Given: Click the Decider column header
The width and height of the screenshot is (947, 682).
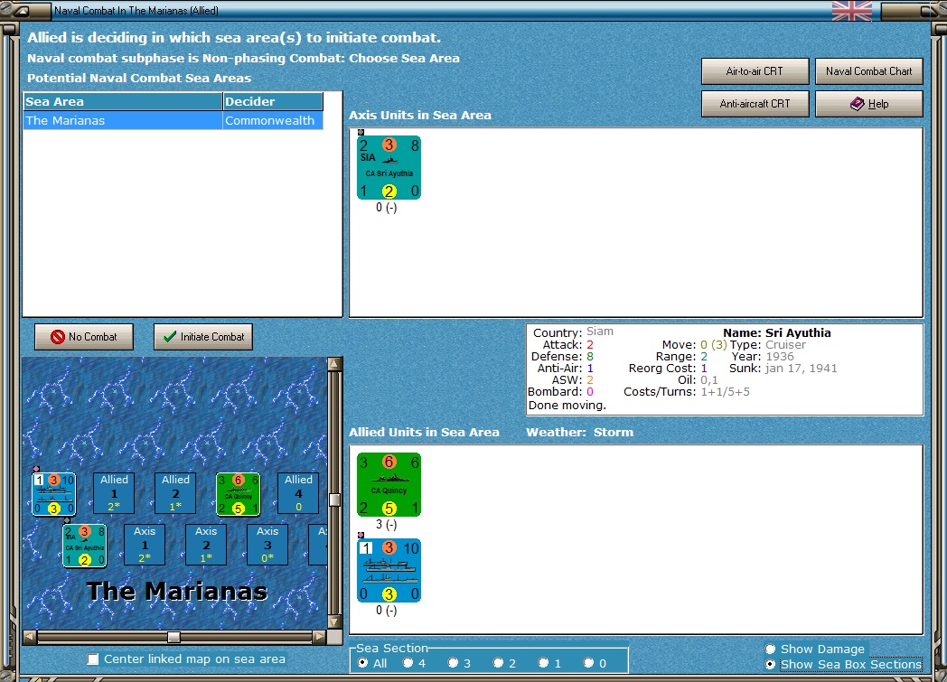Looking at the screenshot, I should (273, 101).
